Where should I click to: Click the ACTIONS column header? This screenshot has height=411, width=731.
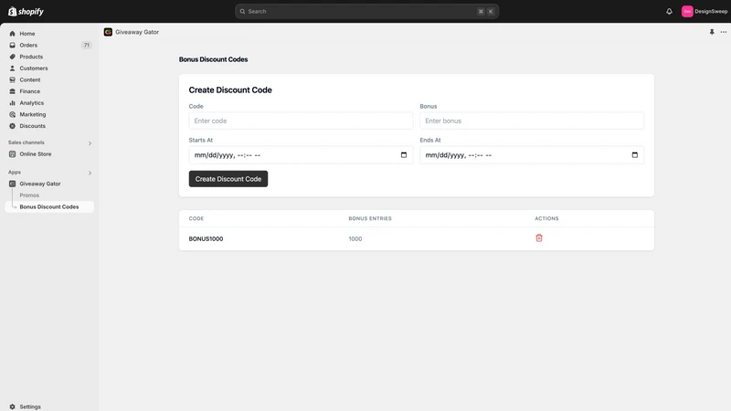[546, 218]
